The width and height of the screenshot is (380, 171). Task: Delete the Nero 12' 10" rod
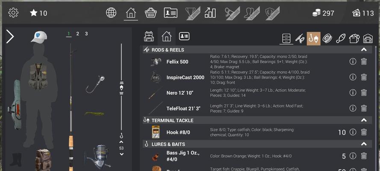[364, 92]
